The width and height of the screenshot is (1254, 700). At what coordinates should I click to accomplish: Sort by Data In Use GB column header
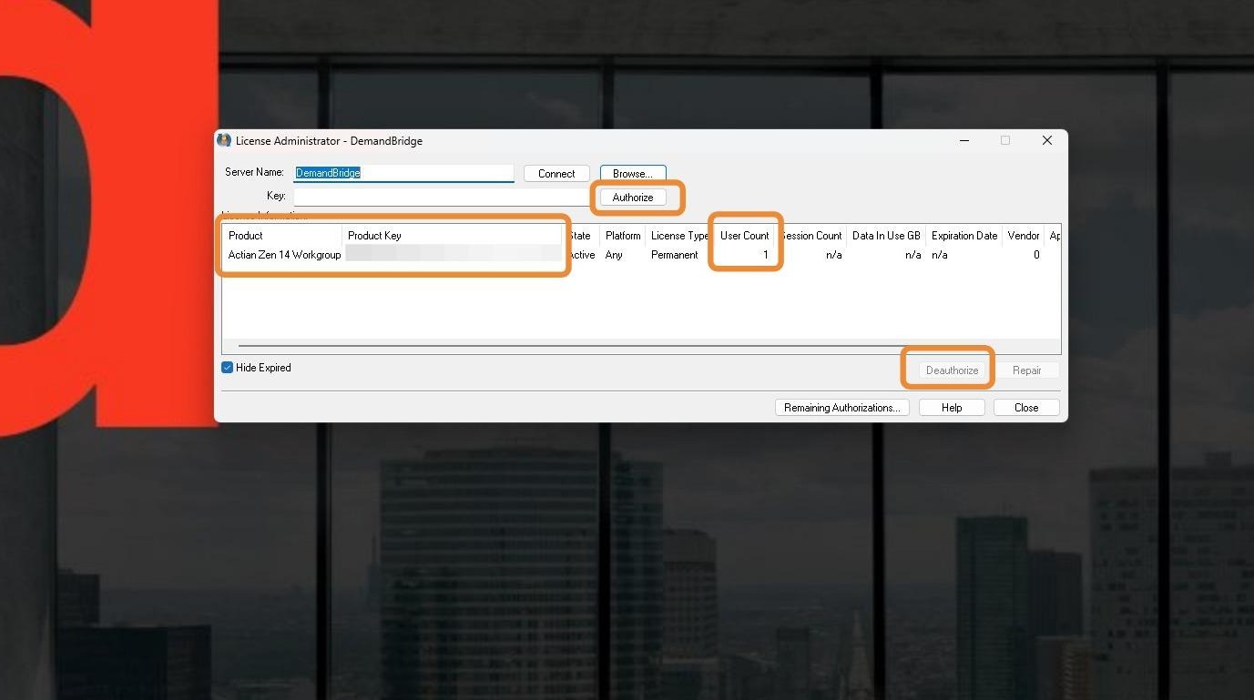[886, 236]
